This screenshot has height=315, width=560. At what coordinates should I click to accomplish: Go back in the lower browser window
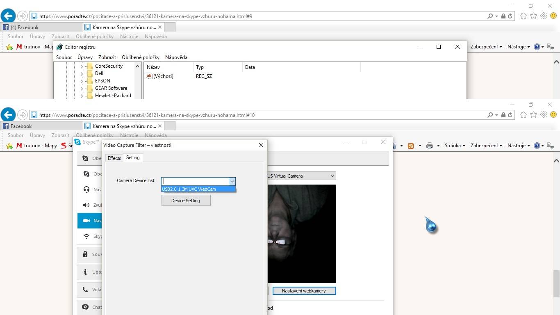click(8, 115)
